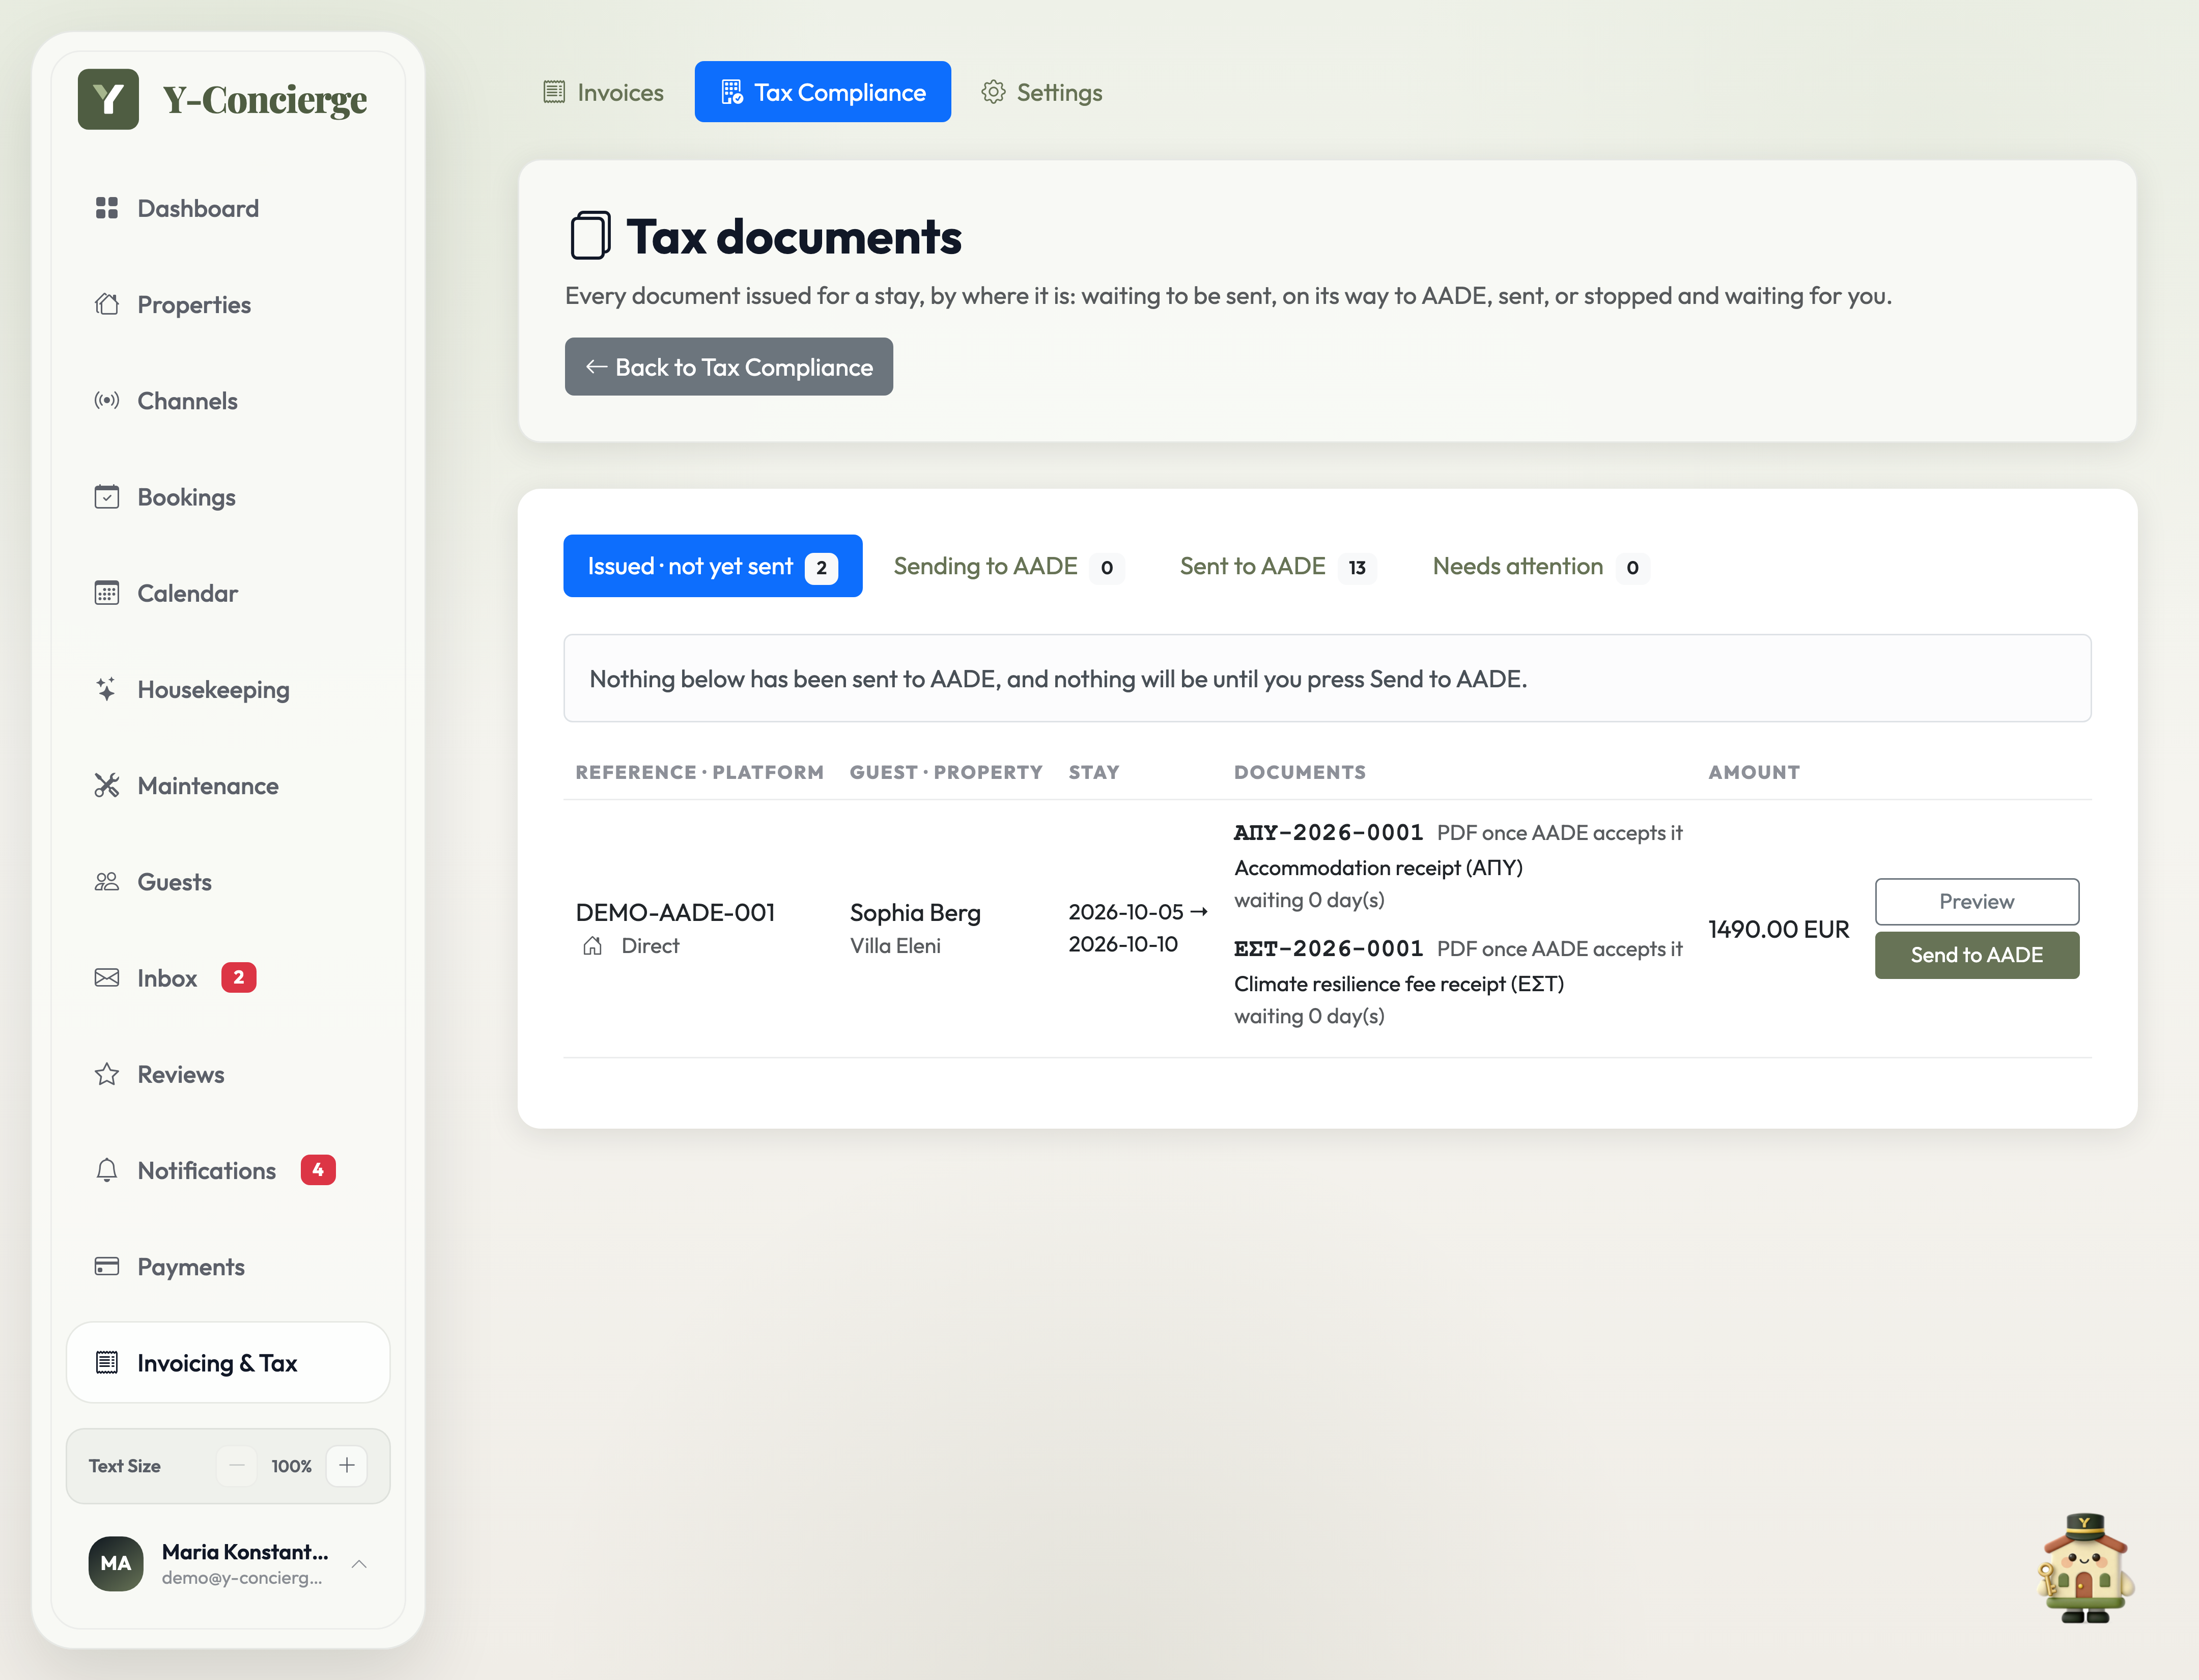Open Notifications in the sidebar
The image size is (2199, 1680).
pos(228,1170)
